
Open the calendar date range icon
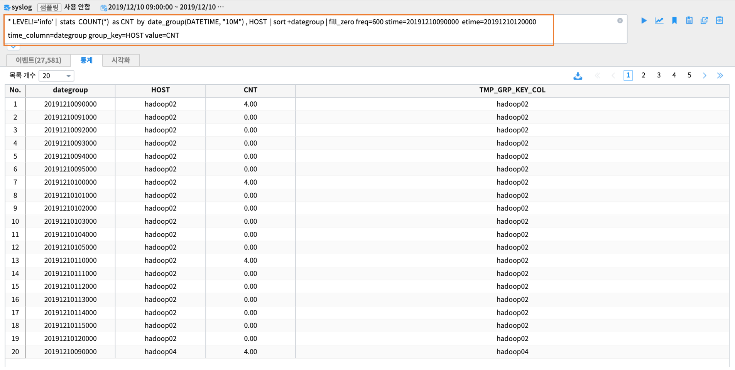103,7
